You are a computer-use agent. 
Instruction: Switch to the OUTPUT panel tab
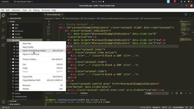tap(59, 93)
